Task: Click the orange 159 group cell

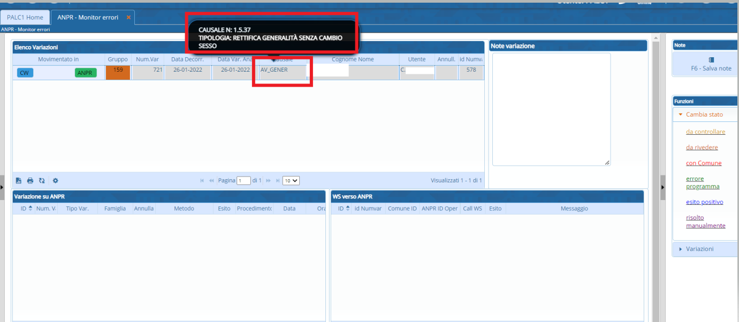Action: [118, 73]
